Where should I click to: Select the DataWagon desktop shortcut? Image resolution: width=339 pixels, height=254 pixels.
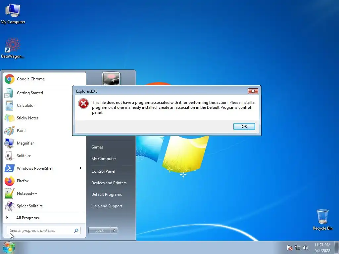[13, 48]
